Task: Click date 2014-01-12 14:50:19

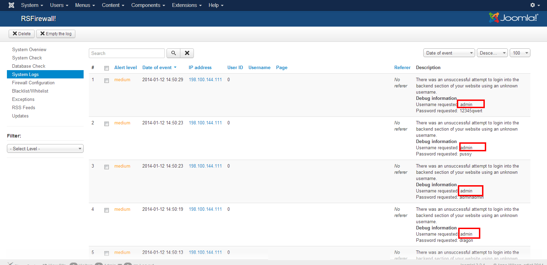Action: 163,209
